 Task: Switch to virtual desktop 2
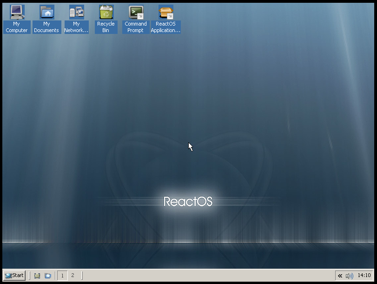[x=73, y=276]
